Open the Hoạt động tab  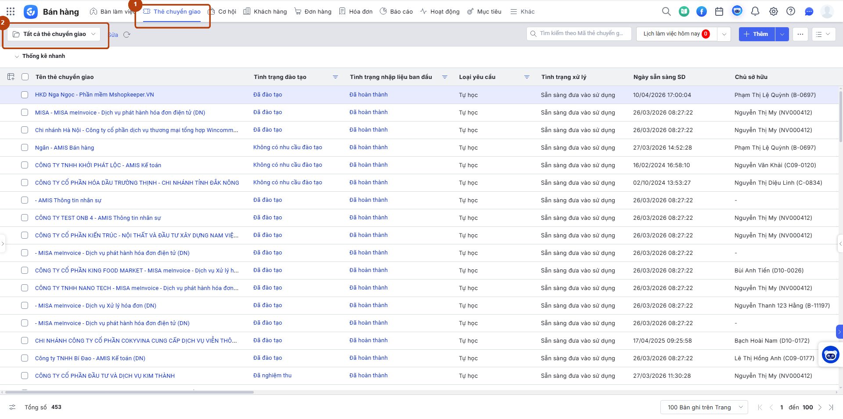click(440, 11)
